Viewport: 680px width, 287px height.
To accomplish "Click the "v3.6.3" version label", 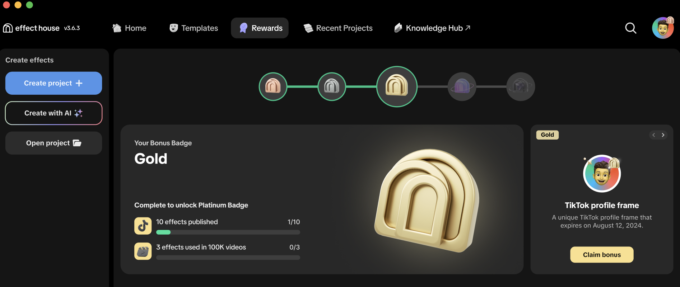I will tap(72, 28).
